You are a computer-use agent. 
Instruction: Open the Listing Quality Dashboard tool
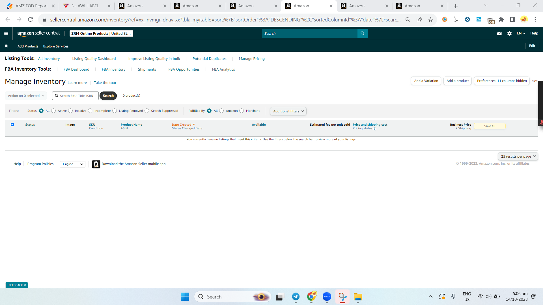(94, 59)
